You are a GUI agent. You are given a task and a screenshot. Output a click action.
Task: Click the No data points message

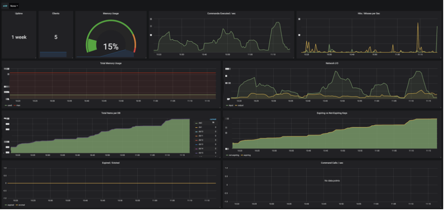[332, 180]
